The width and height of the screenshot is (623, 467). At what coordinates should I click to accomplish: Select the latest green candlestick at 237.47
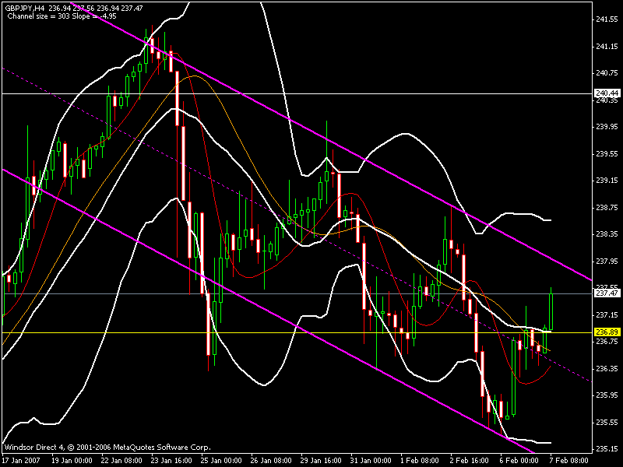coord(551,308)
